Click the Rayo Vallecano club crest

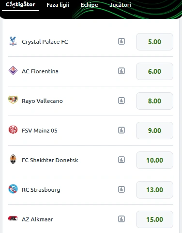13,100
